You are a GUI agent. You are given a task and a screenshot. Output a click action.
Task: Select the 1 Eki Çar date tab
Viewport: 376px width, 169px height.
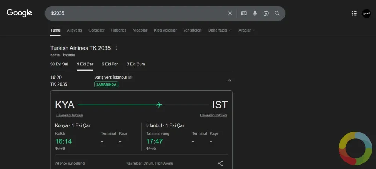pos(85,64)
